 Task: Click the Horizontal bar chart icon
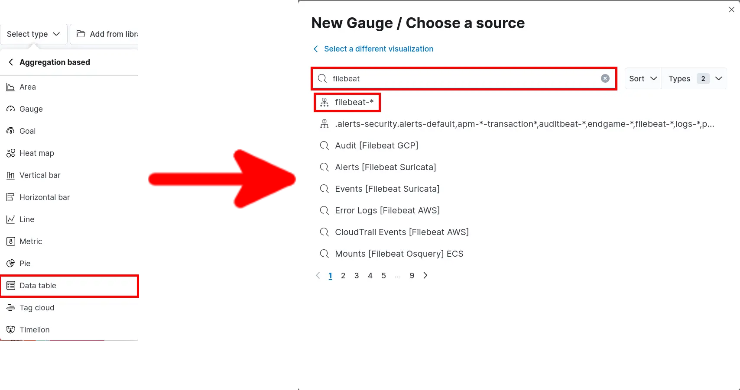click(10, 197)
